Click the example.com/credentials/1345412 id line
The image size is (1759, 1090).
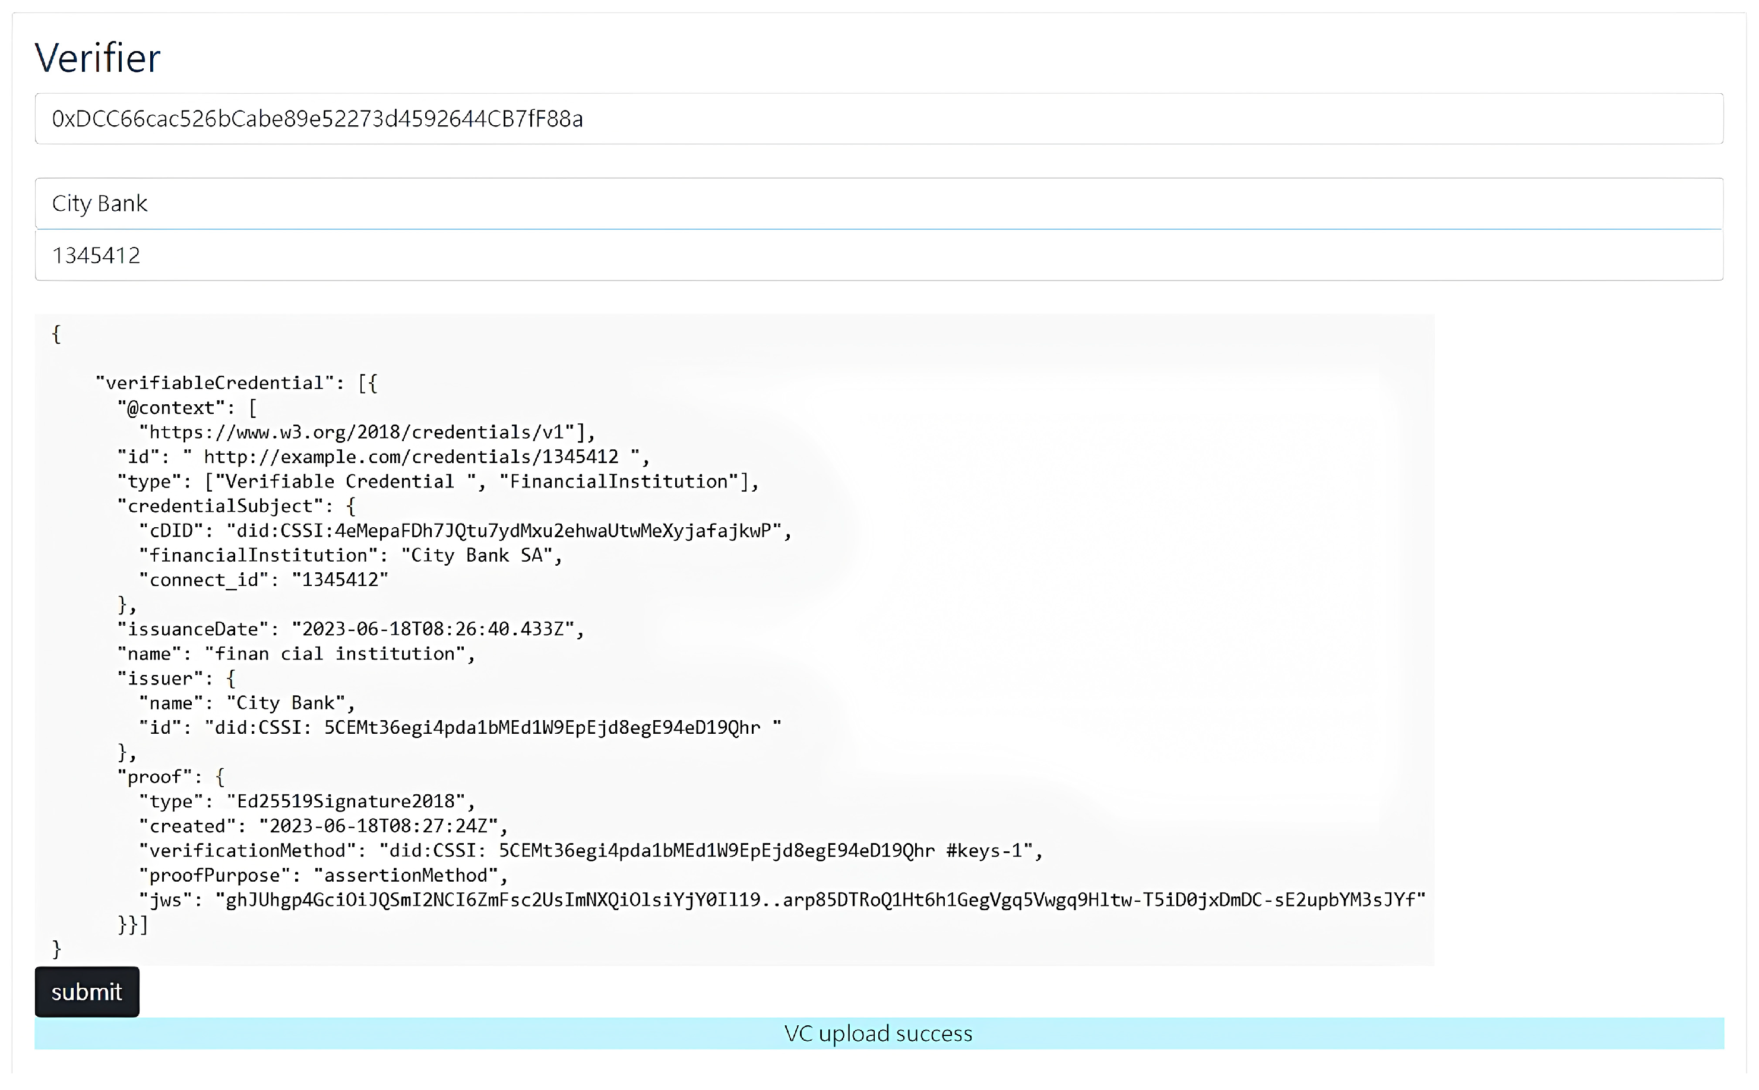click(384, 457)
